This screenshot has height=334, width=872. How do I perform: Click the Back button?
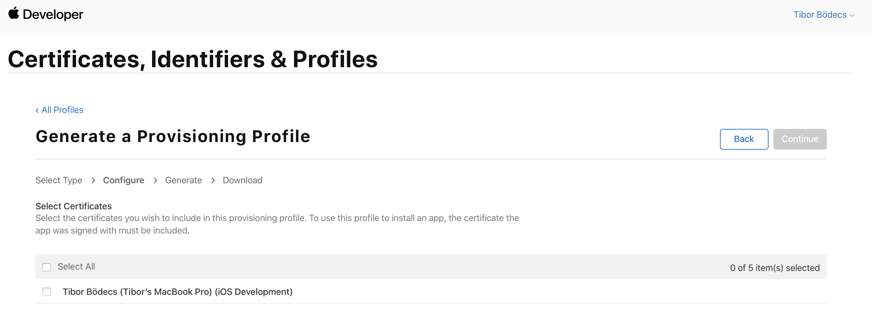(744, 139)
